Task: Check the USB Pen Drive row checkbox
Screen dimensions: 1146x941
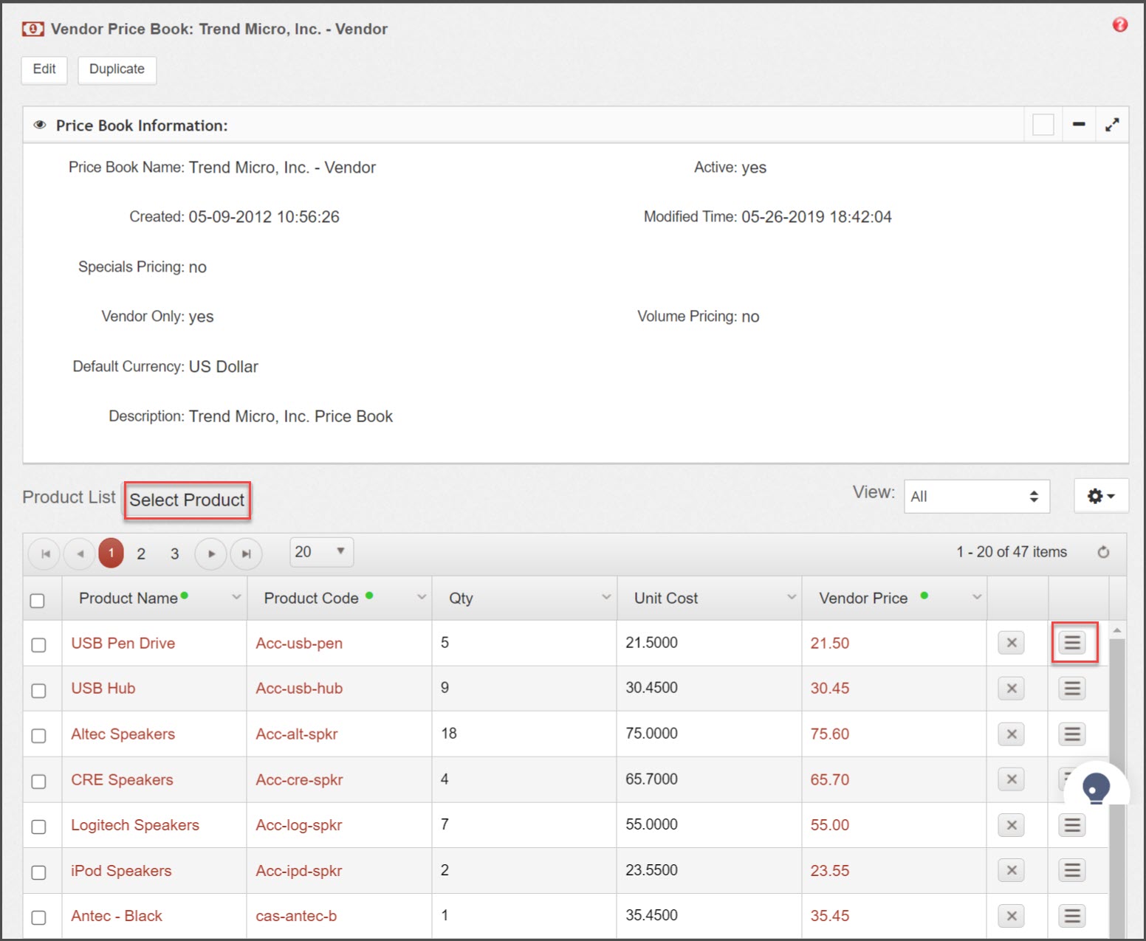Action: pos(38,645)
